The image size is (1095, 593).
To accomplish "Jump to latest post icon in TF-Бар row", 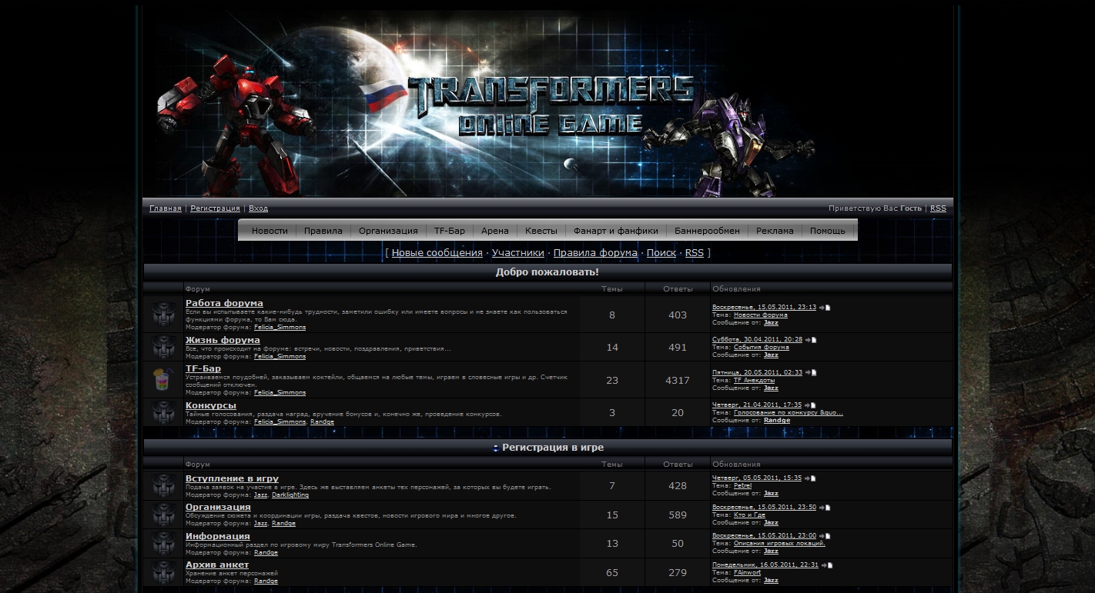I will click(810, 373).
